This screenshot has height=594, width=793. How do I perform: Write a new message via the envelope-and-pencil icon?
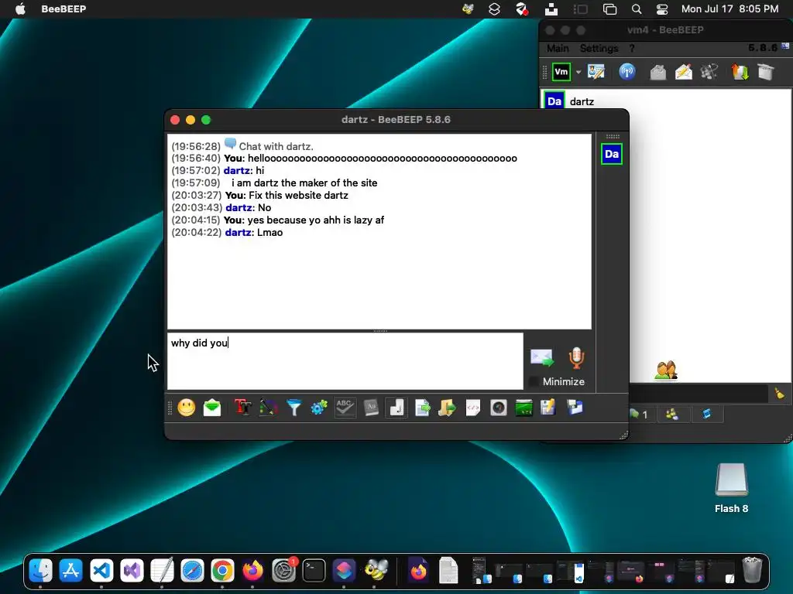click(684, 72)
